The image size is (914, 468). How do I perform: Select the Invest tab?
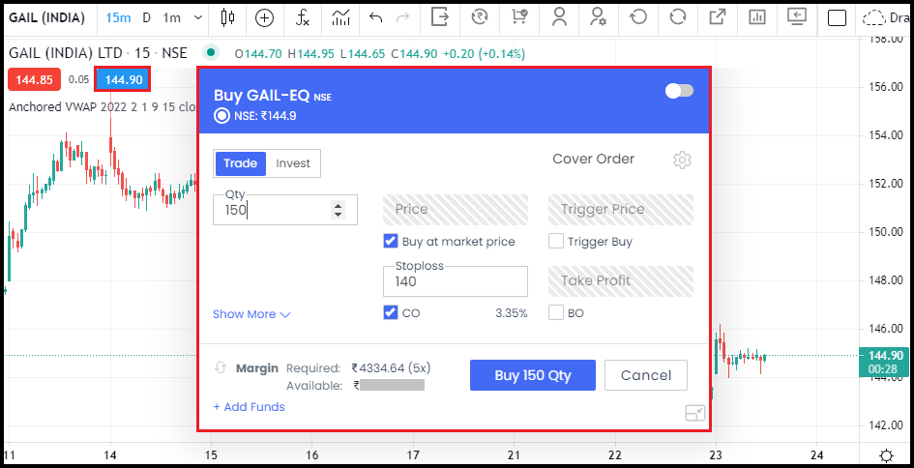tap(293, 163)
